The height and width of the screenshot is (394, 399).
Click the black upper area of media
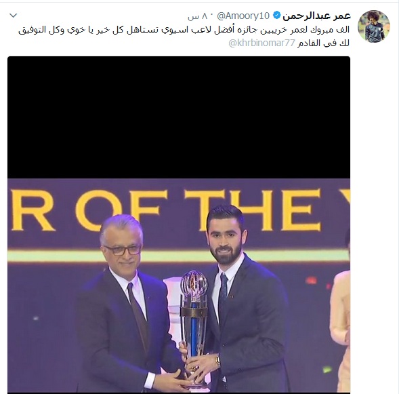(x=179, y=117)
